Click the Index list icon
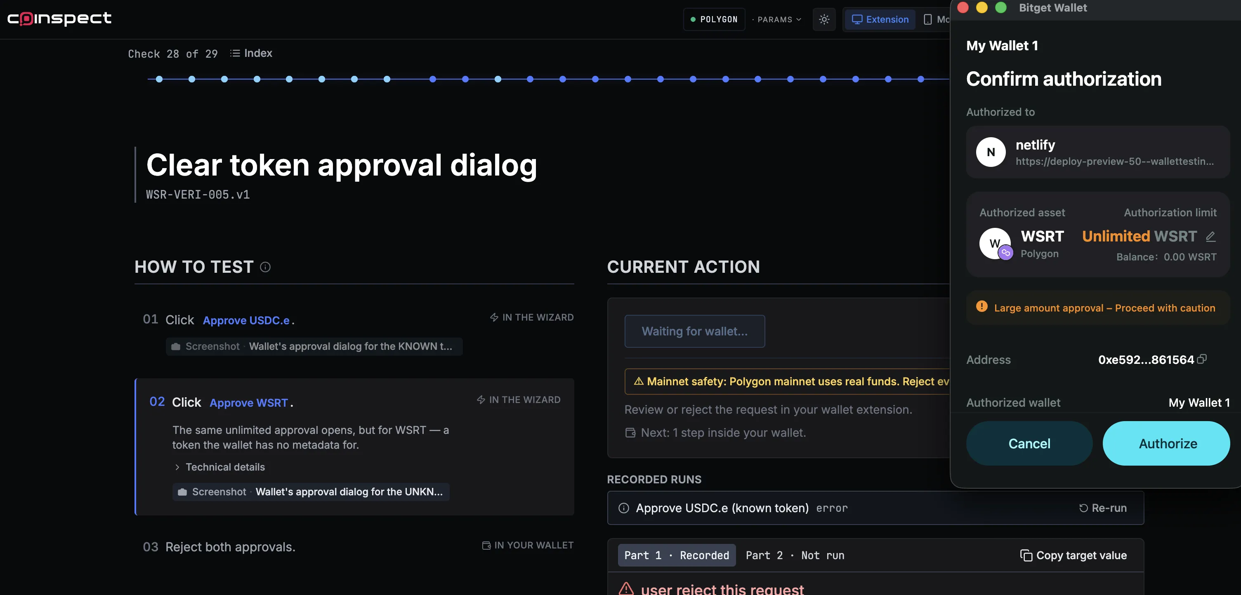 [x=235, y=53]
